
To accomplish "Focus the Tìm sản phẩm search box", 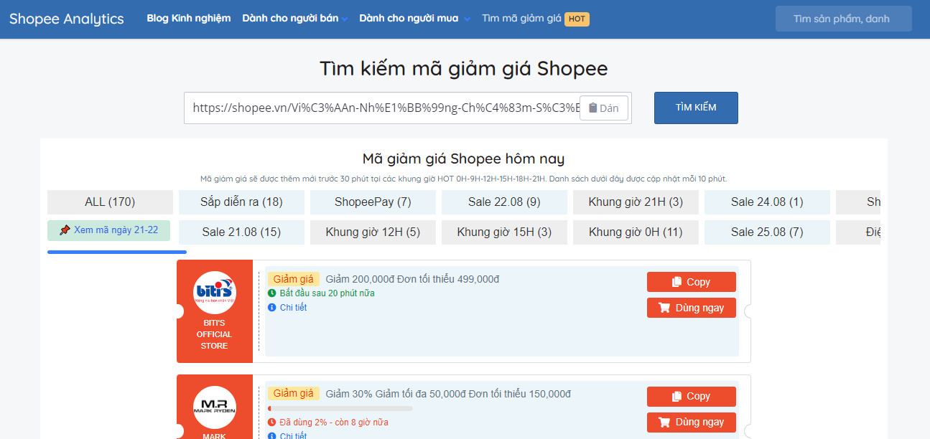I will (843, 19).
